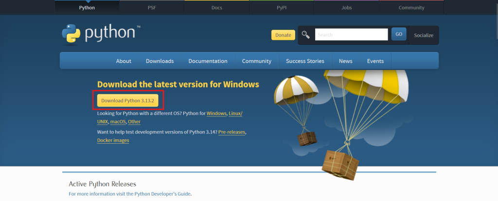The image size is (498, 201).
Task: Open the Documentation navigation menu
Action: click(208, 61)
